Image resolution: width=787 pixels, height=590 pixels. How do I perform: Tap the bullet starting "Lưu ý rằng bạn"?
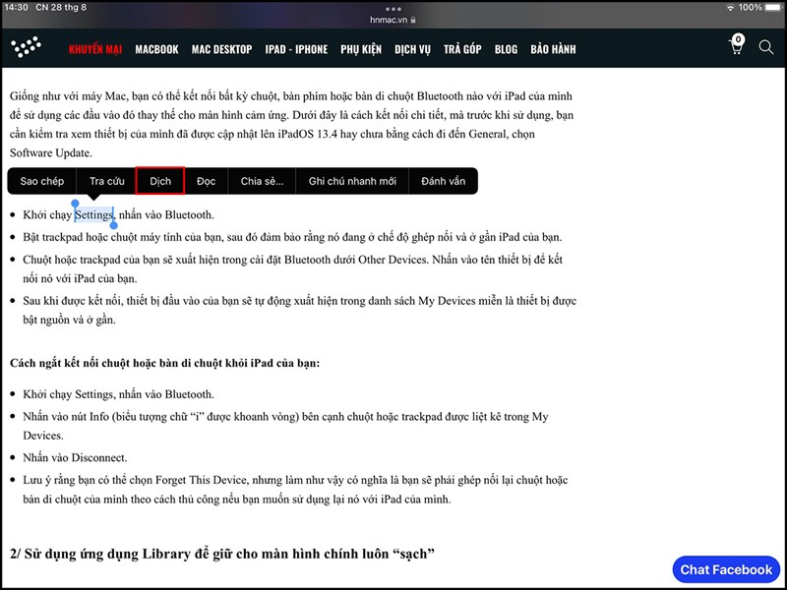[295, 490]
